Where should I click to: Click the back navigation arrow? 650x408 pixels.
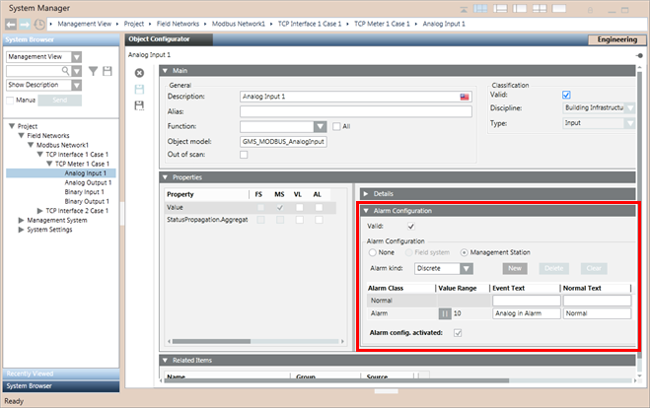tap(10, 22)
